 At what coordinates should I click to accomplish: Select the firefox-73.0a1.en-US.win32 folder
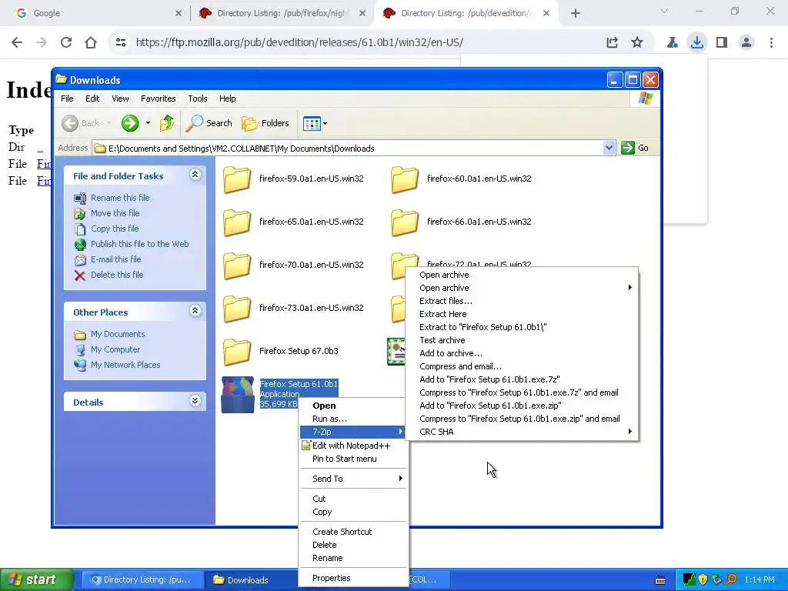[293, 309]
